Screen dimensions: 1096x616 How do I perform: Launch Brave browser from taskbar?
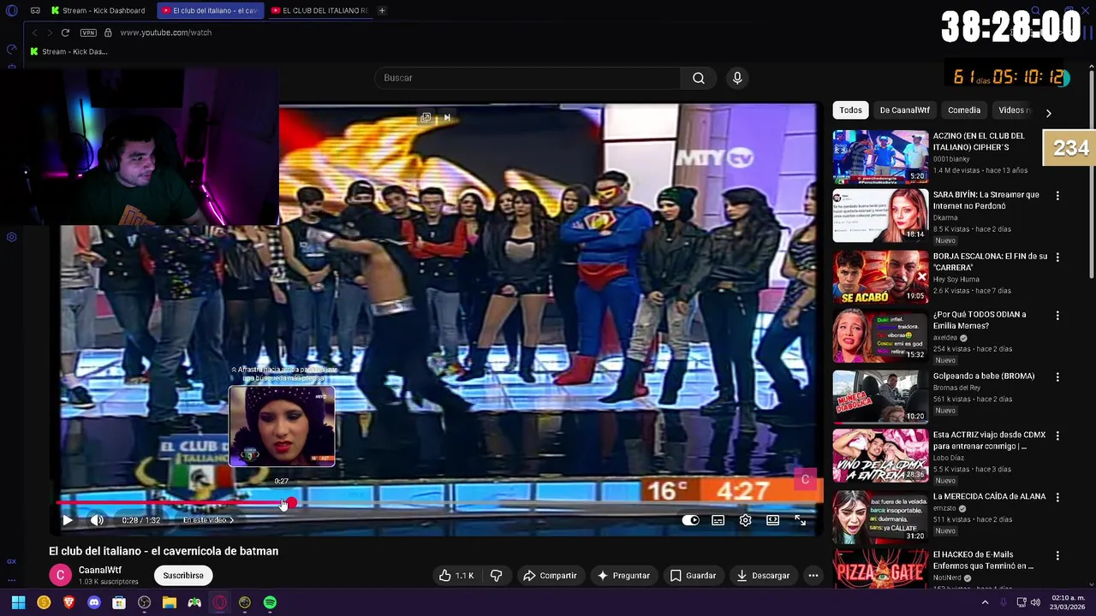(69, 602)
